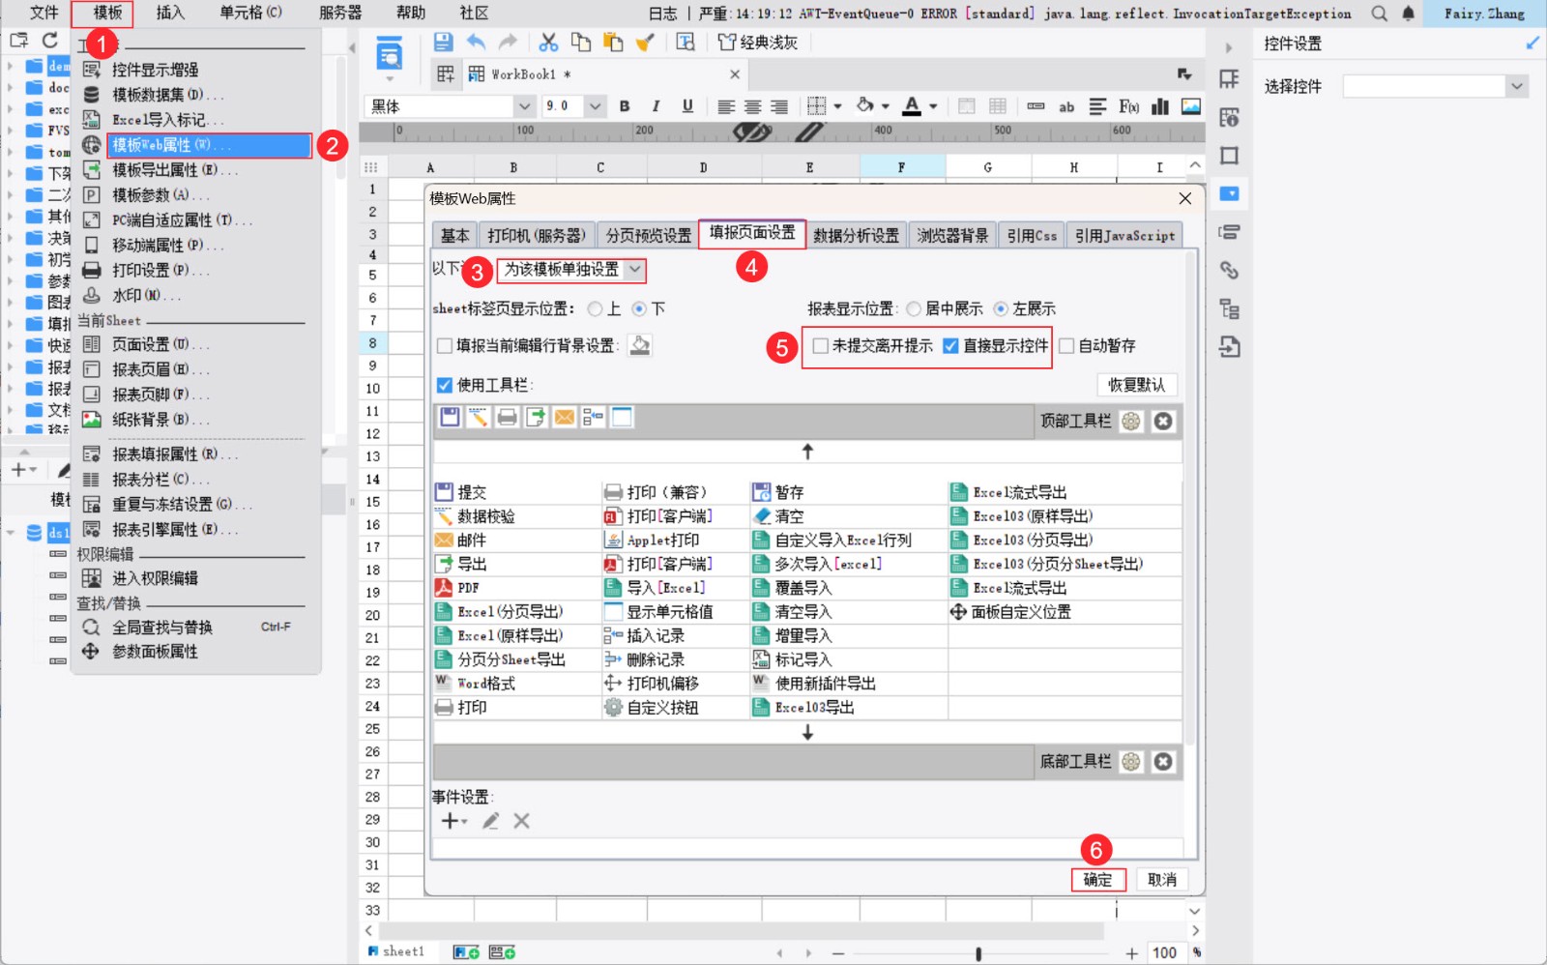Open border style dropdown arrow

[837, 106]
